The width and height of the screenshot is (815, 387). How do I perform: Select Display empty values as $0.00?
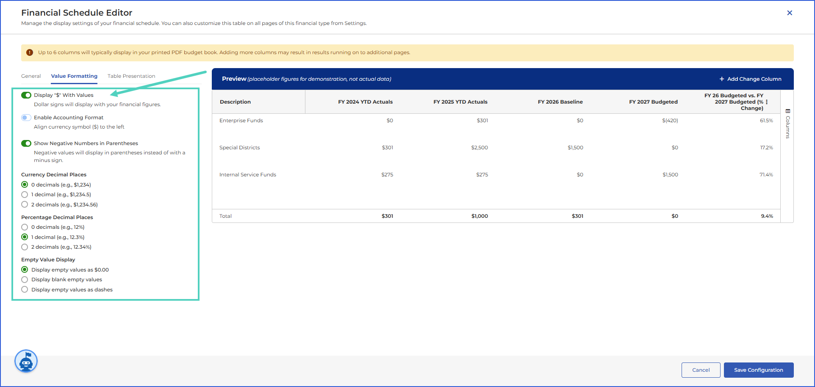pos(25,270)
